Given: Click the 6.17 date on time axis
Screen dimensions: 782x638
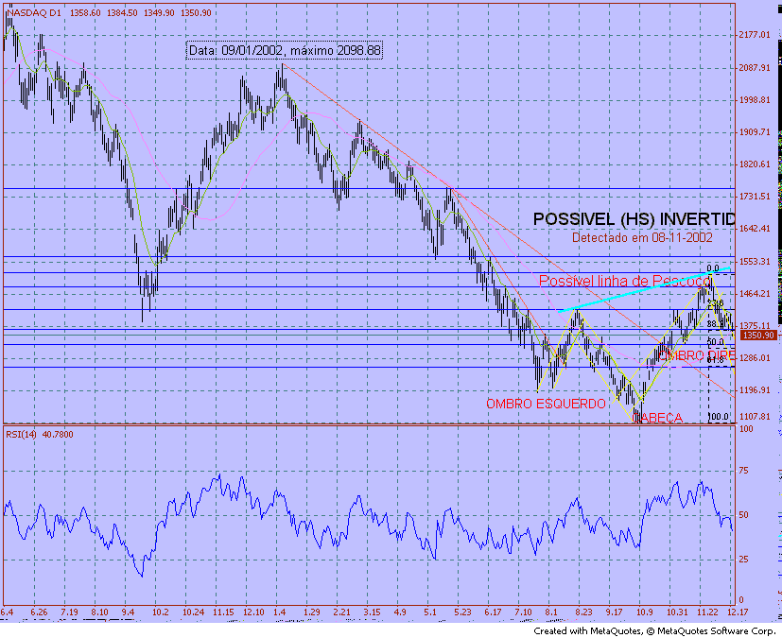Looking at the screenshot, I should click(493, 612).
